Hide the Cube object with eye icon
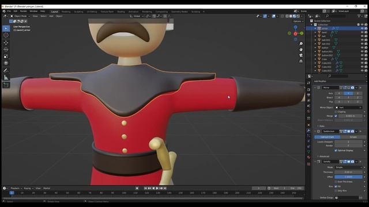The width and height of the screenshot is (369, 207). click(x=362, y=59)
